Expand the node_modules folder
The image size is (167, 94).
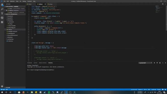pos(15,26)
